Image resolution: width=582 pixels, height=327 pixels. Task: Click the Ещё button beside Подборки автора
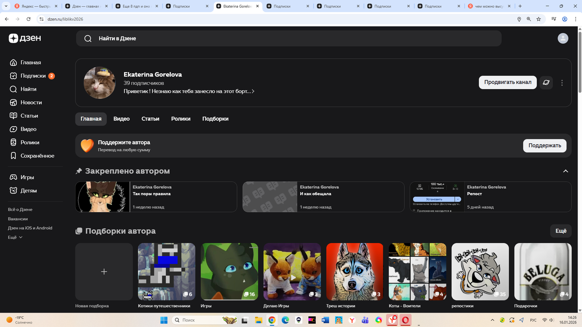(x=561, y=231)
